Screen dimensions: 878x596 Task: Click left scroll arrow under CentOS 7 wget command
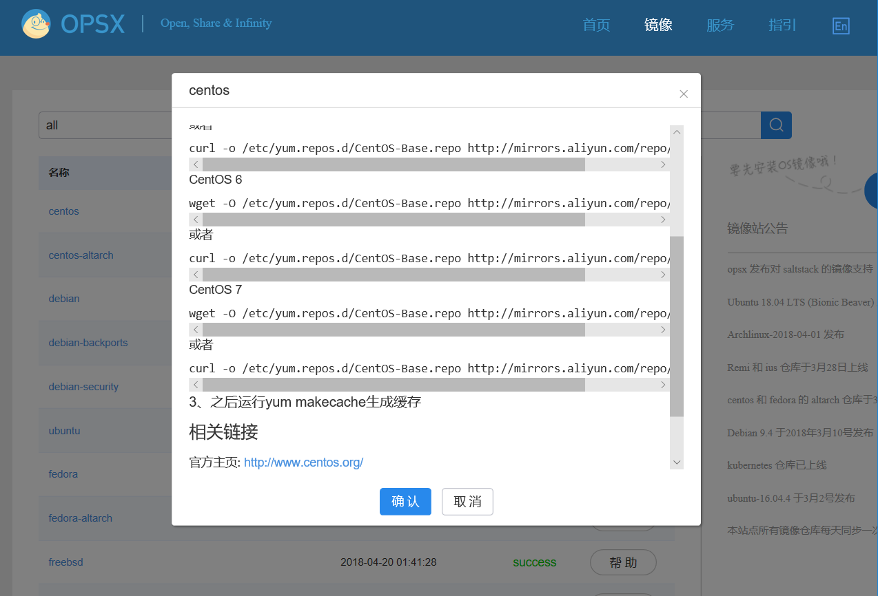[196, 330]
